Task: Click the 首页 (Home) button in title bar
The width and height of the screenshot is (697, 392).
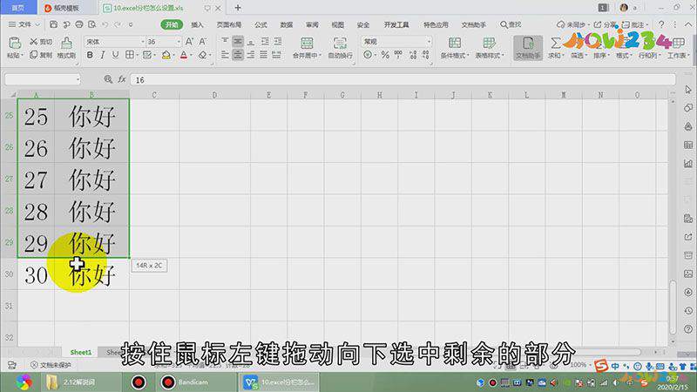Action: pyautogui.click(x=17, y=8)
